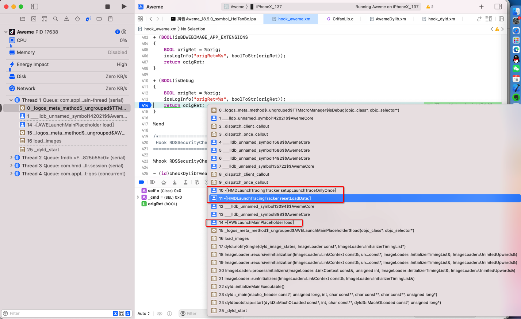Click the Step Over button
The width and height of the screenshot is (521, 319).
point(164,182)
